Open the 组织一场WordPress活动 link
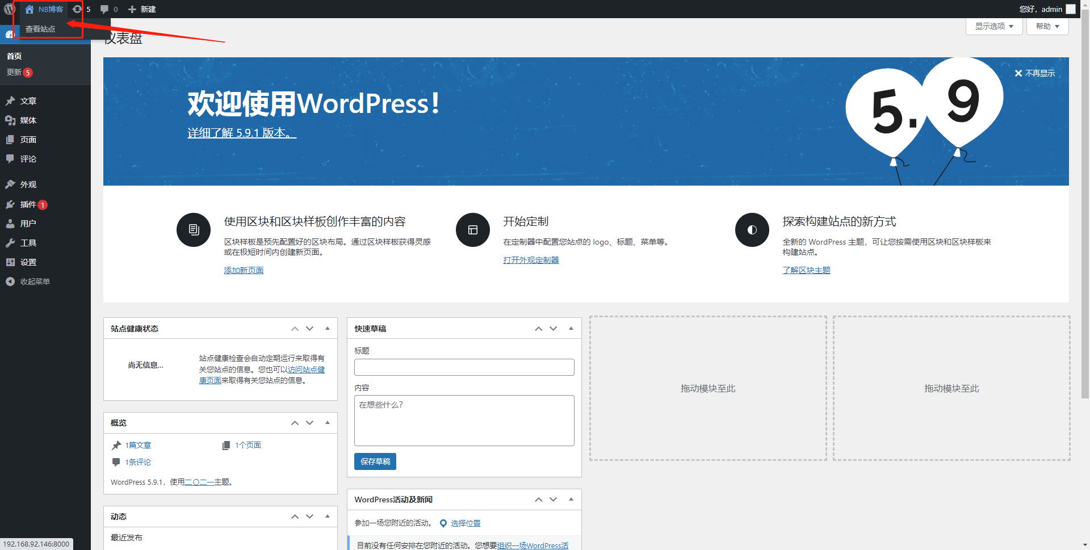 [x=533, y=545]
